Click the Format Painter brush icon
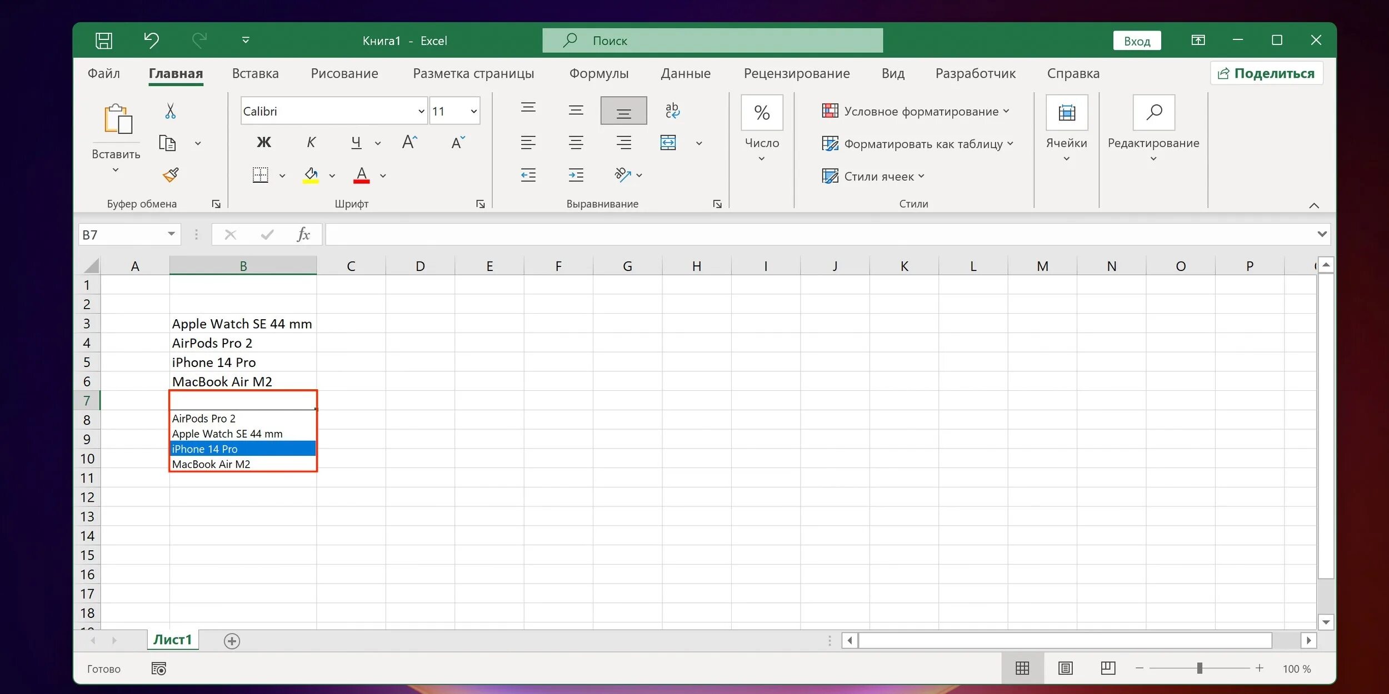 click(171, 175)
